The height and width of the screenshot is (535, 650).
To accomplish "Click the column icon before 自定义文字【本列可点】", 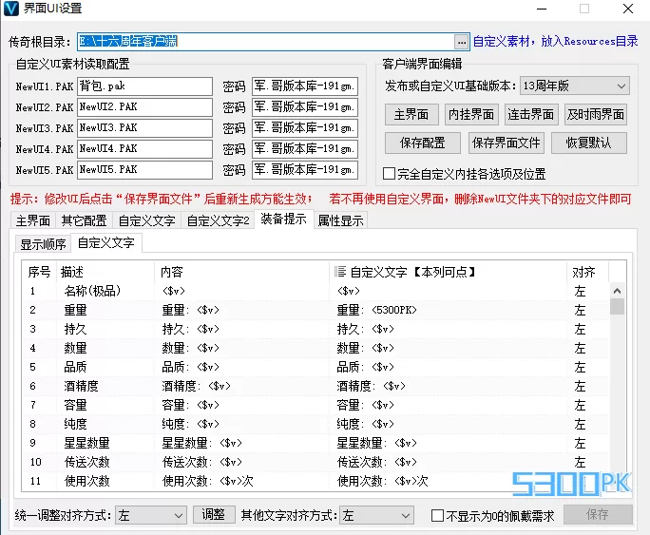I will (x=340, y=272).
